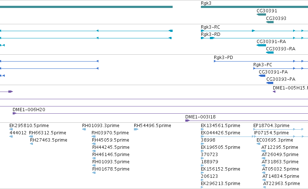Select the RH27463.5prime EST

pyautogui.click(x=31, y=144)
